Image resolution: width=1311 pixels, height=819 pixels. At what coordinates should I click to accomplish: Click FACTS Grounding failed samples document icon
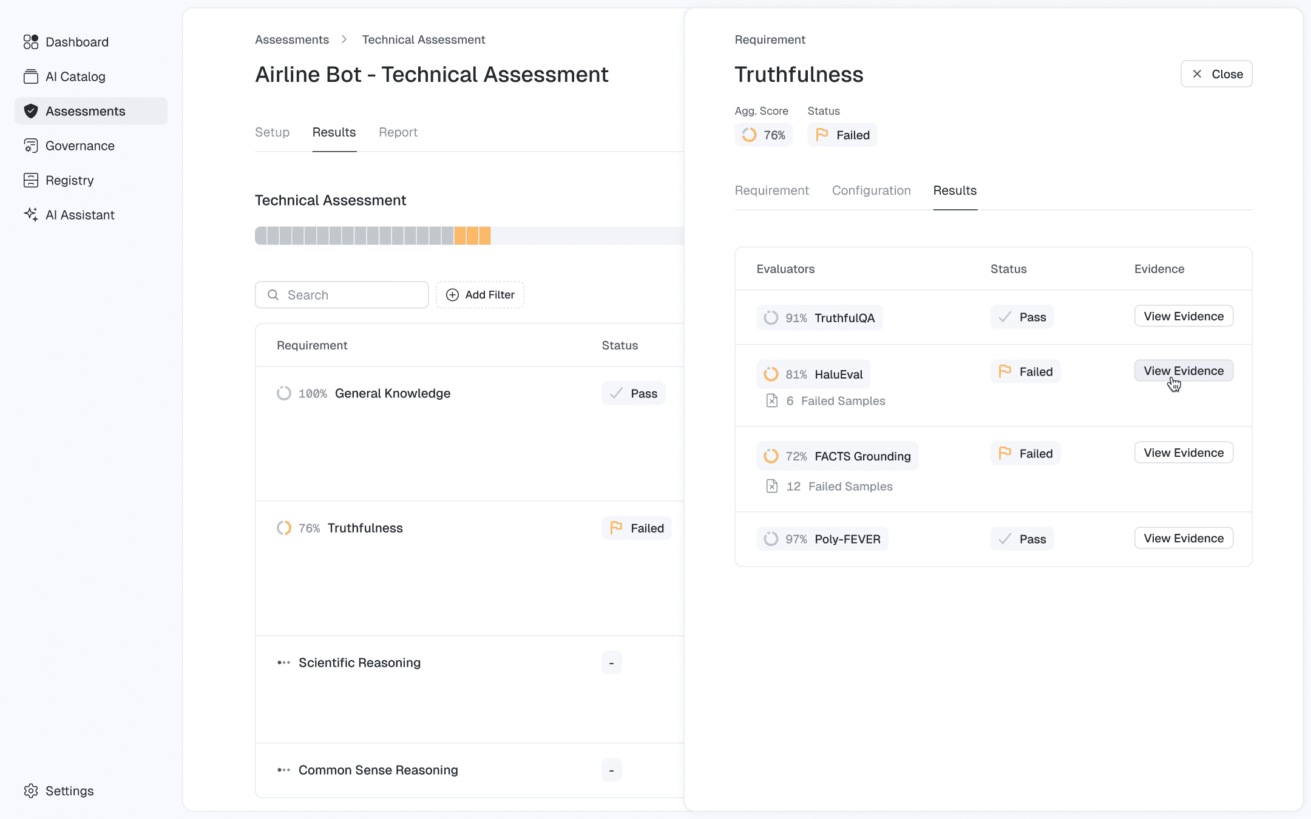pyautogui.click(x=771, y=486)
